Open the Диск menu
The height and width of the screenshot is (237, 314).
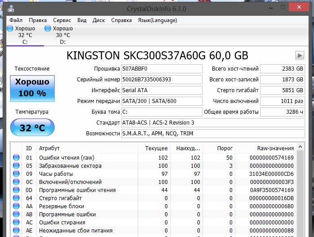pos(99,20)
